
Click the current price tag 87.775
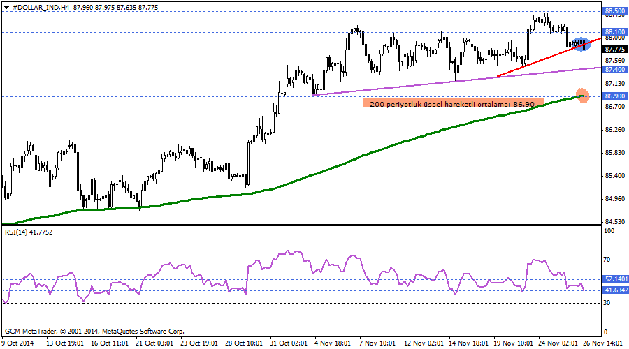[x=614, y=50]
